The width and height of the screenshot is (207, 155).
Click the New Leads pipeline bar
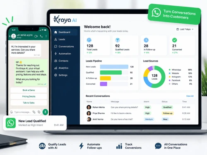click(x=114, y=67)
